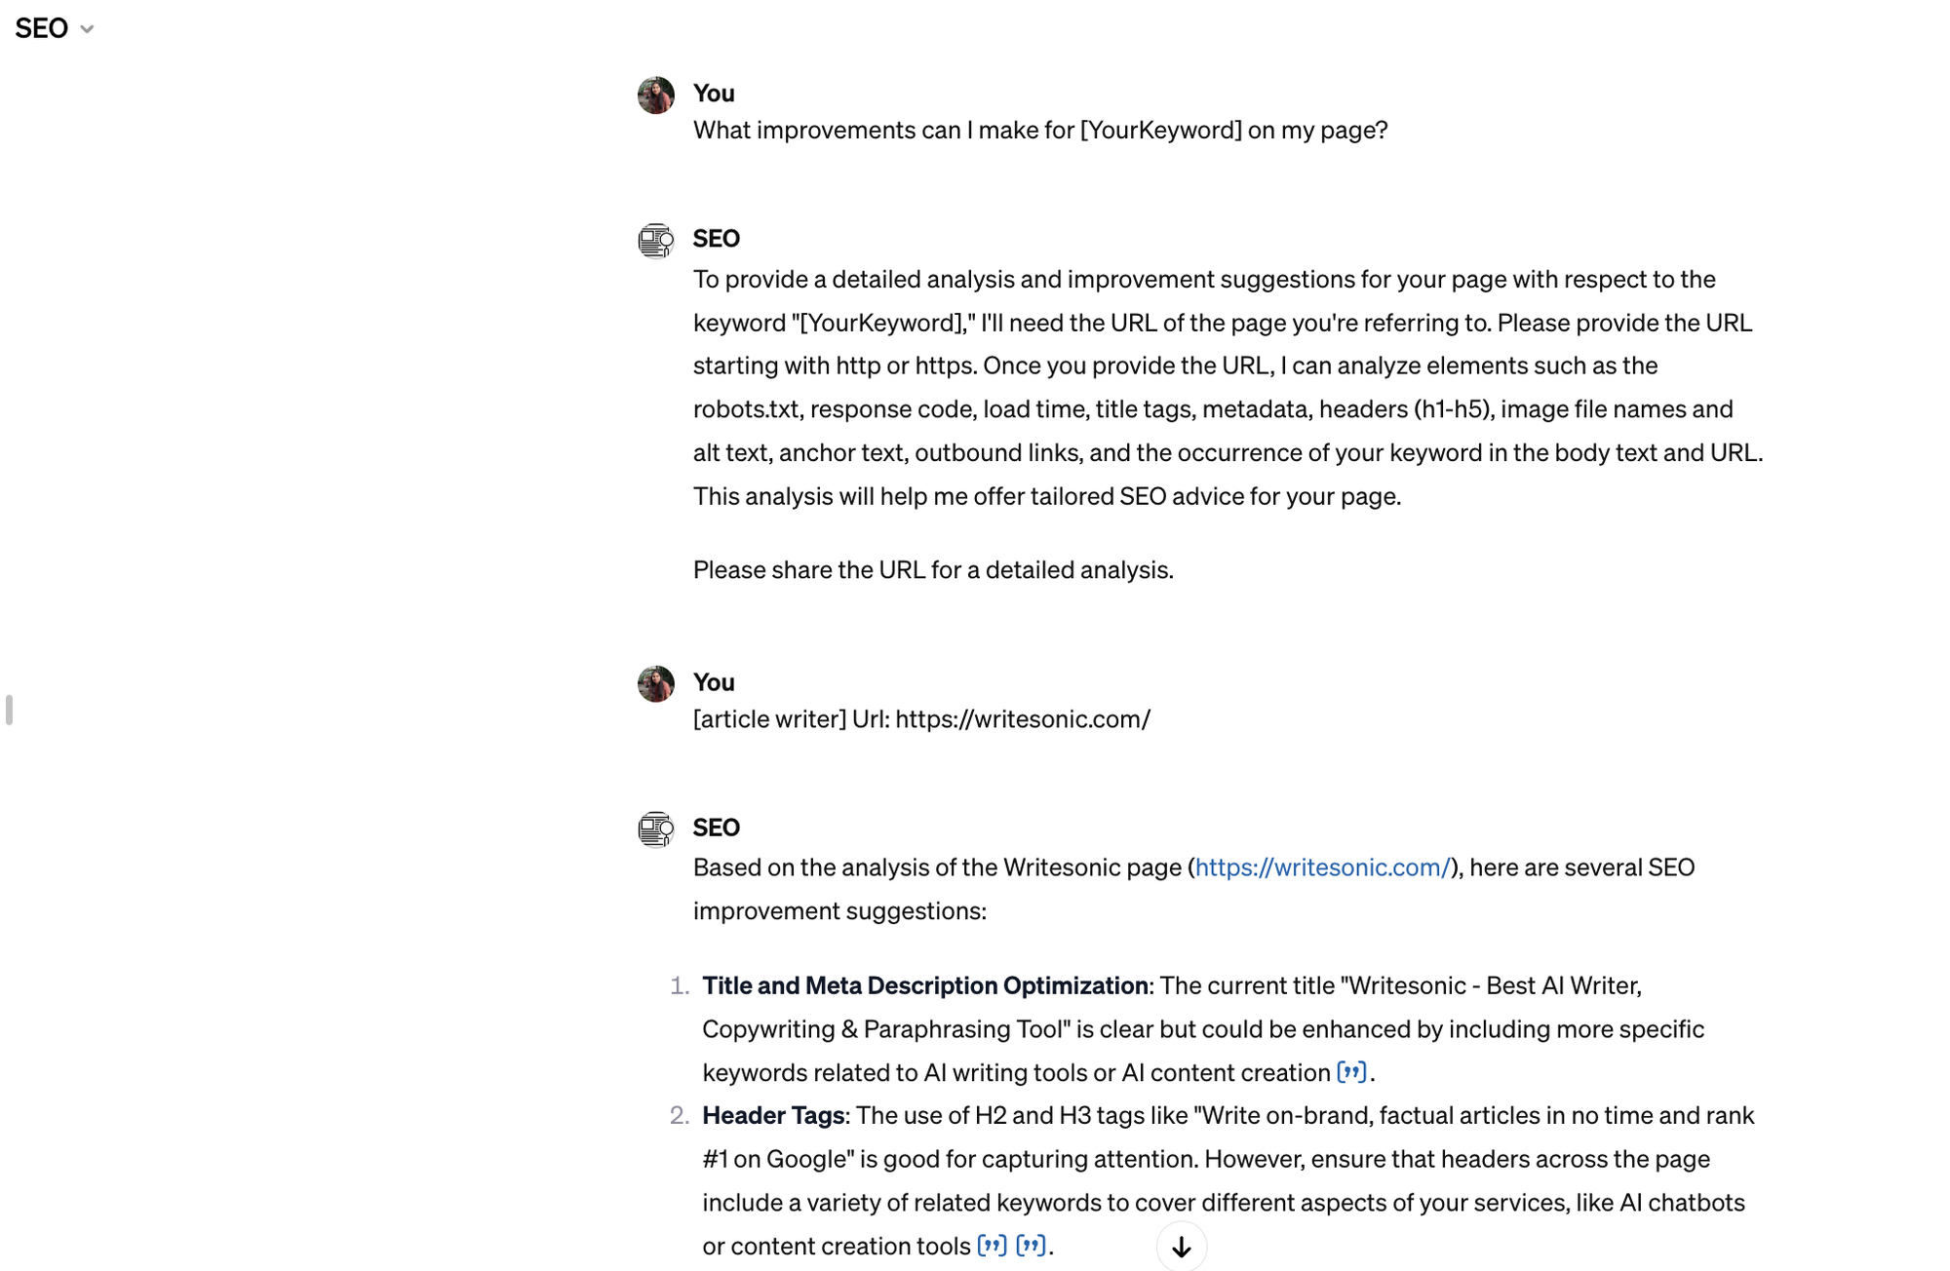1950x1271 pixels.
Task: Click the 'SEO' sender name on the first reply
Action: [x=717, y=239]
